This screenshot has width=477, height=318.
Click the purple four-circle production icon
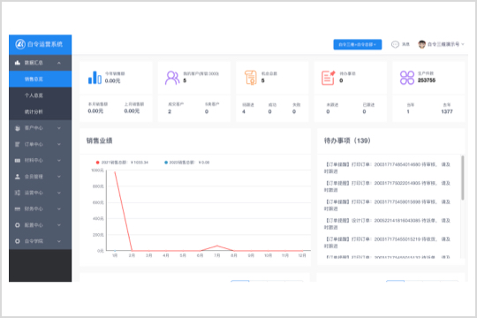coord(406,78)
